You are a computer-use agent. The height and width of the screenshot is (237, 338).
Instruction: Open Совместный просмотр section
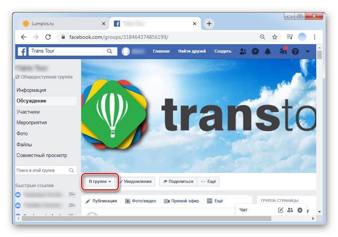[42, 155]
